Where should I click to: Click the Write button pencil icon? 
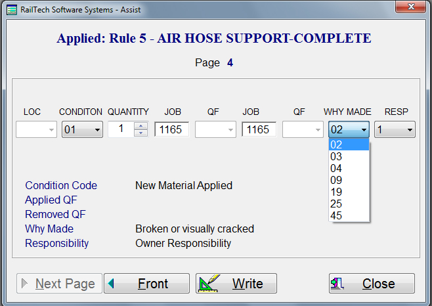[210, 284]
